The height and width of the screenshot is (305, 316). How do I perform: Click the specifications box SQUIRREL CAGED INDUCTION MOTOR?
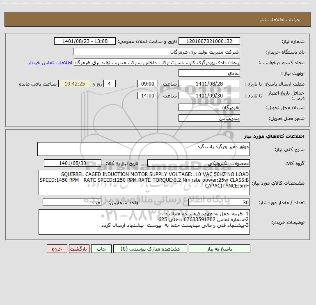click(x=144, y=183)
